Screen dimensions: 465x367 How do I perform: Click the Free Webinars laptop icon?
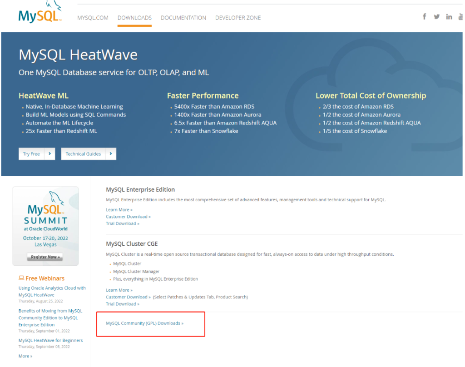[x=21, y=278]
